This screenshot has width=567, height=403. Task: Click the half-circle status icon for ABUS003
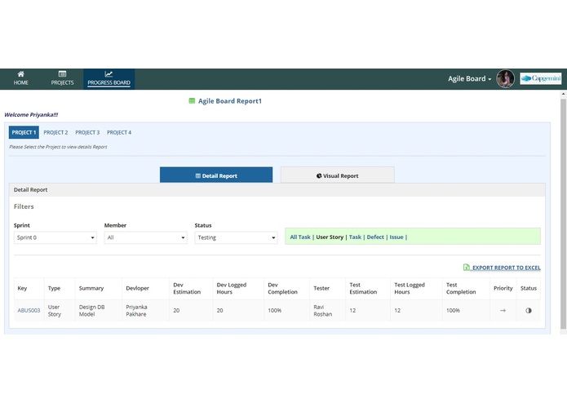coord(529,311)
